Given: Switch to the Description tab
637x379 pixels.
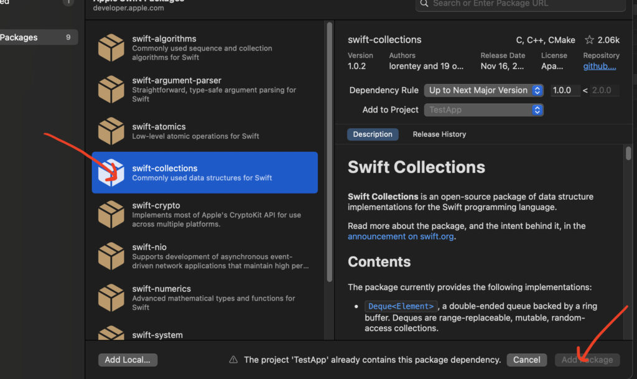Looking at the screenshot, I should [x=373, y=134].
